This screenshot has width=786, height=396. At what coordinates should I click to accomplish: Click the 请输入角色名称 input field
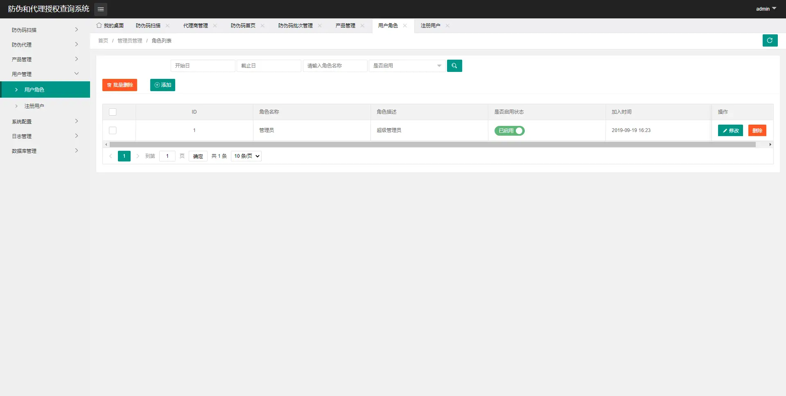(x=335, y=66)
